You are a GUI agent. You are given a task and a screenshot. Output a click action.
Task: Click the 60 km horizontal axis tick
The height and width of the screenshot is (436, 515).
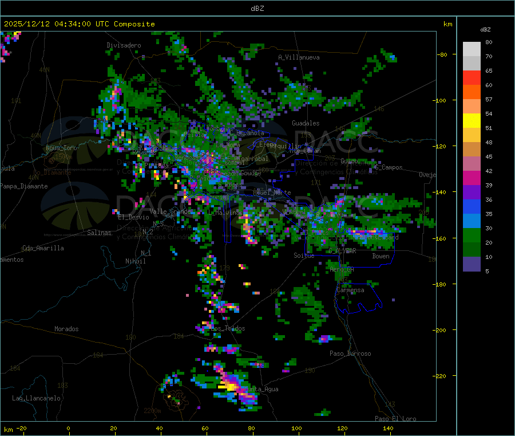(x=205, y=428)
